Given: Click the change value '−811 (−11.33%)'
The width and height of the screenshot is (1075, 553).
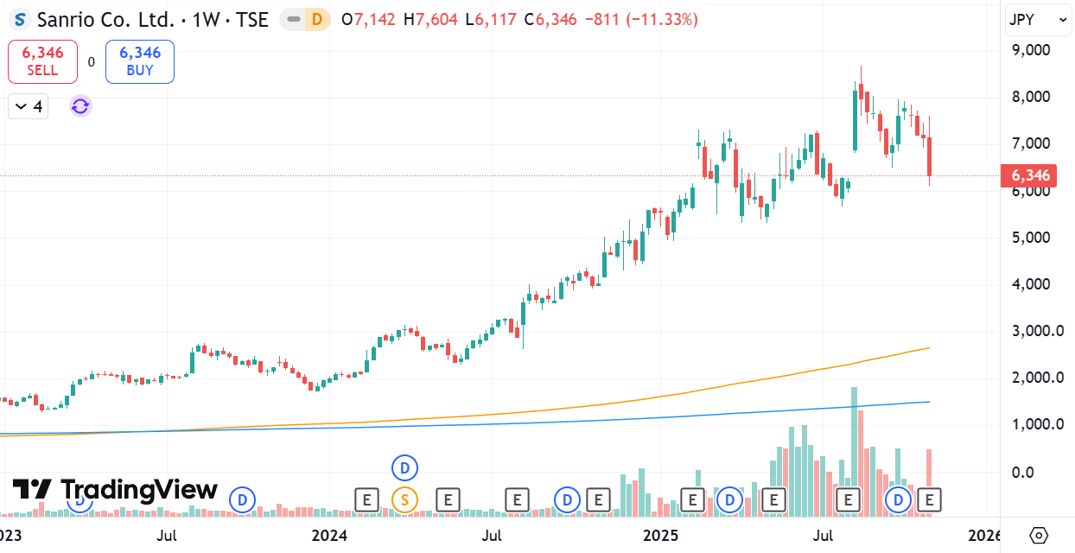Looking at the screenshot, I should tap(641, 19).
